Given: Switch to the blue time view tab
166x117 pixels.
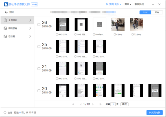Looking at the screenshot, I should click(x=145, y=12).
